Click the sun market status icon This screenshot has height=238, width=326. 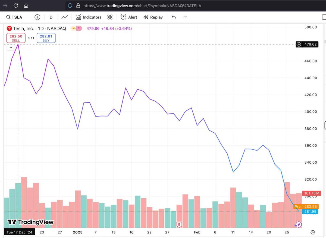73,28
